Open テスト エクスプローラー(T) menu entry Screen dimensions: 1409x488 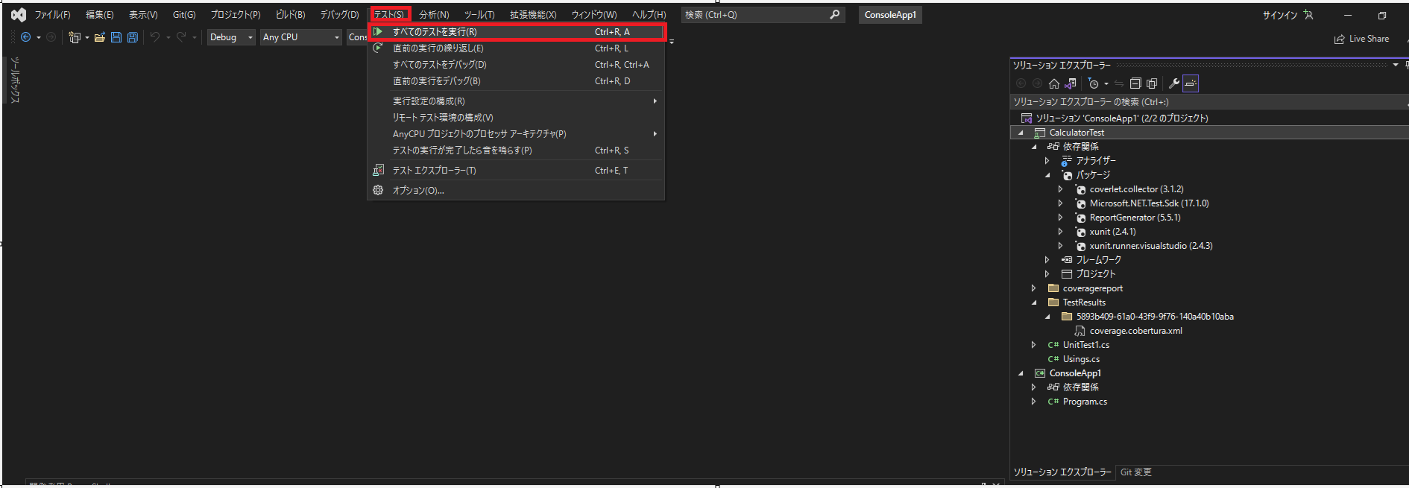click(516, 171)
